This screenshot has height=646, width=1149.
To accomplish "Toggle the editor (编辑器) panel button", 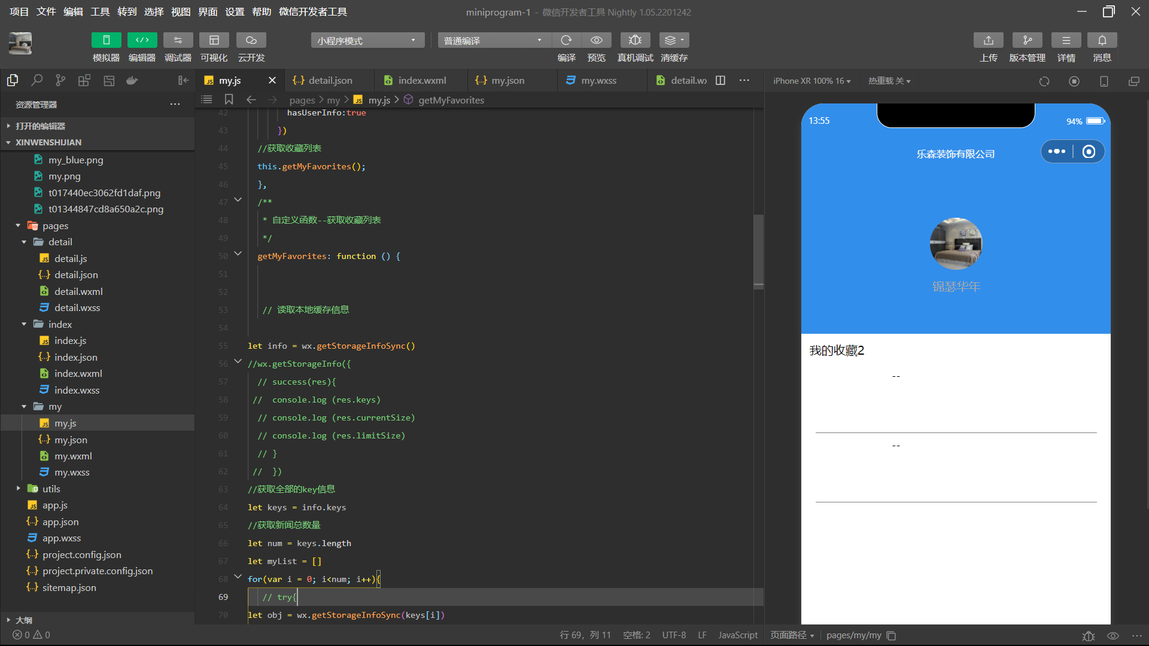I will click(x=142, y=40).
